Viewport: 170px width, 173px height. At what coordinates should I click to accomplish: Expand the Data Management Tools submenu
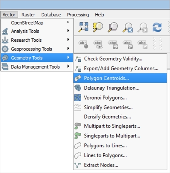[x=37, y=67]
